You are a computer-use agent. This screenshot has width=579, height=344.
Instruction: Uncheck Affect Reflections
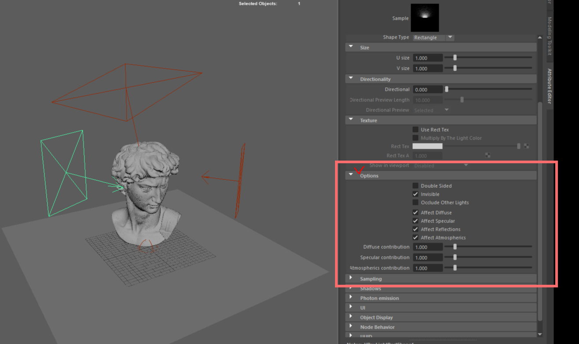(415, 229)
